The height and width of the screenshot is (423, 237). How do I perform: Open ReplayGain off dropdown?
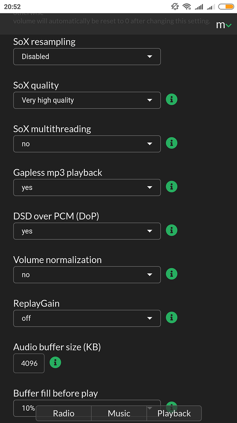[x=87, y=319]
